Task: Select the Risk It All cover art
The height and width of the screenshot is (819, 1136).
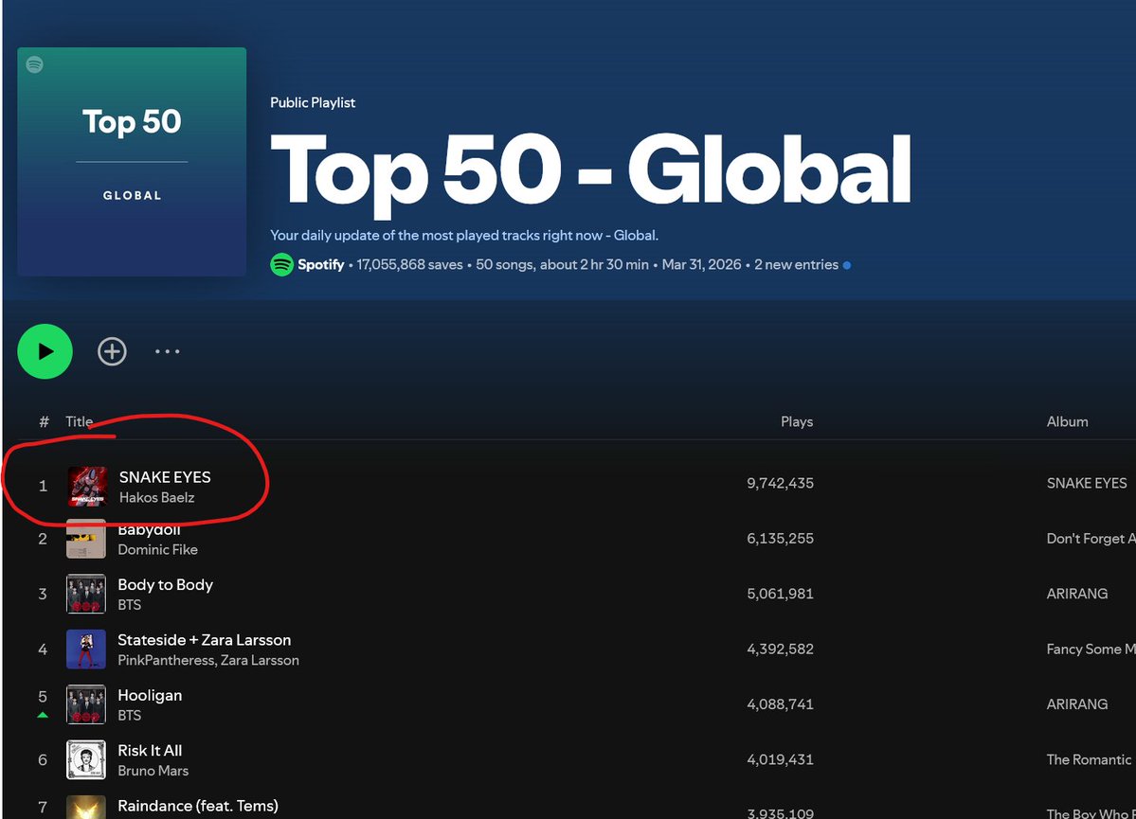Action: coord(86,759)
